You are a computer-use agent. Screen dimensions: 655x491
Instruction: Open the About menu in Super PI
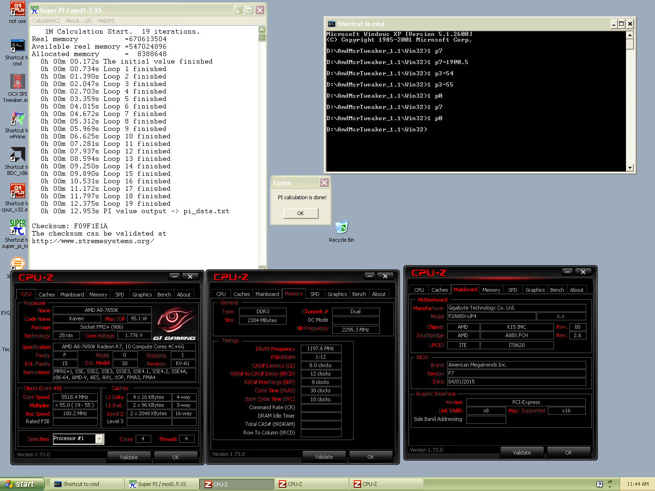point(79,21)
